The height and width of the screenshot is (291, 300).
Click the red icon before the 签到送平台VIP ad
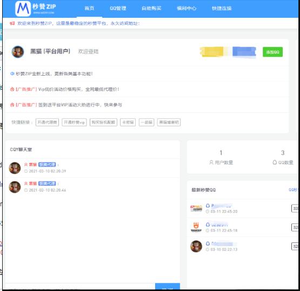click(x=12, y=105)
